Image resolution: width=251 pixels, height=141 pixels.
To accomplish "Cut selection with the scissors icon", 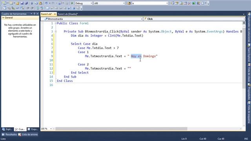I will coord(32,3).
